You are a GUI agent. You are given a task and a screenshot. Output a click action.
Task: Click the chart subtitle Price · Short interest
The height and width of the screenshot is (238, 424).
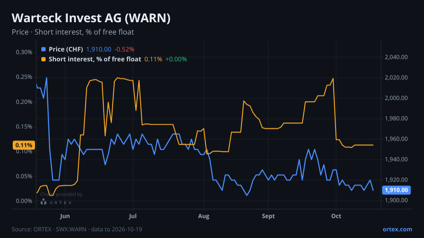pyautogui.click(x=73, y=32)
